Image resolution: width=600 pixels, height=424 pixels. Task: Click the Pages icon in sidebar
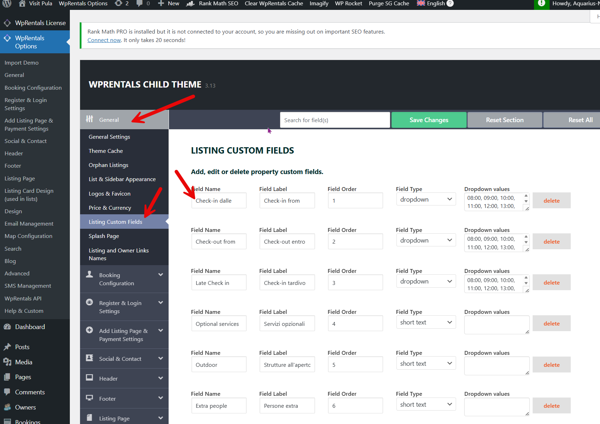(x=7, y=377)
